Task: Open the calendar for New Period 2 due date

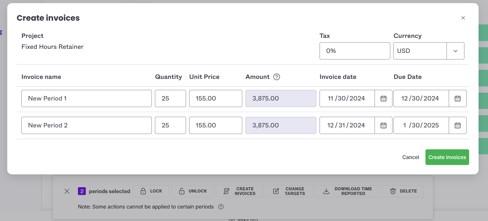Action: 458,125
